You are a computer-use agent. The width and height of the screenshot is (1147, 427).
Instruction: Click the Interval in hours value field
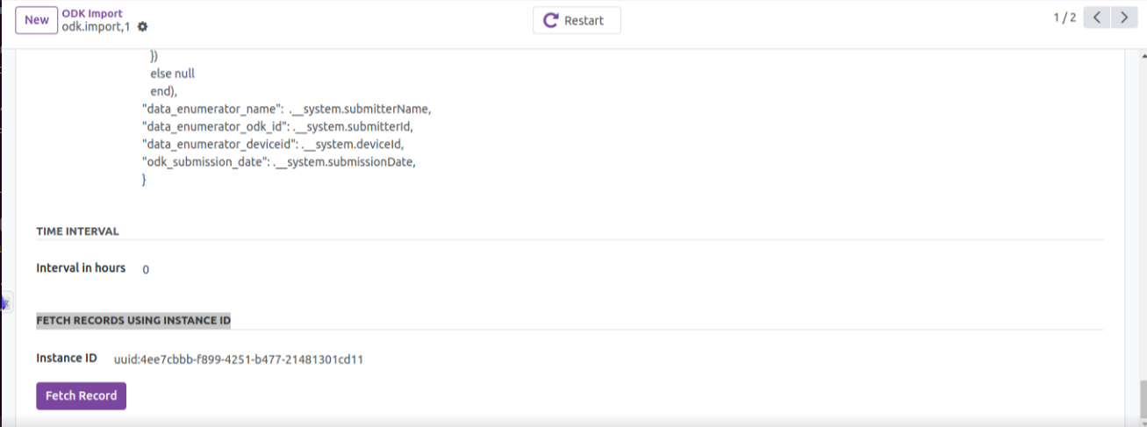[x=146, y=269]
